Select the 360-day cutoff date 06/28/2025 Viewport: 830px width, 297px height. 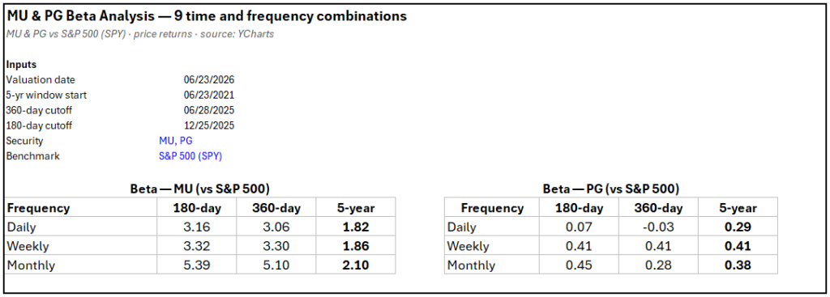click(x=208, y=111)
